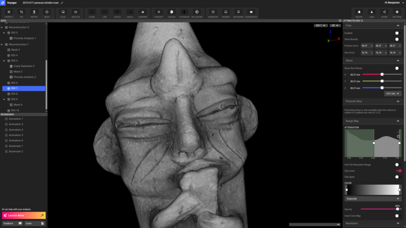Collapse the Resolution section
This screenshot has height=228, width=406.
(398, 223)
